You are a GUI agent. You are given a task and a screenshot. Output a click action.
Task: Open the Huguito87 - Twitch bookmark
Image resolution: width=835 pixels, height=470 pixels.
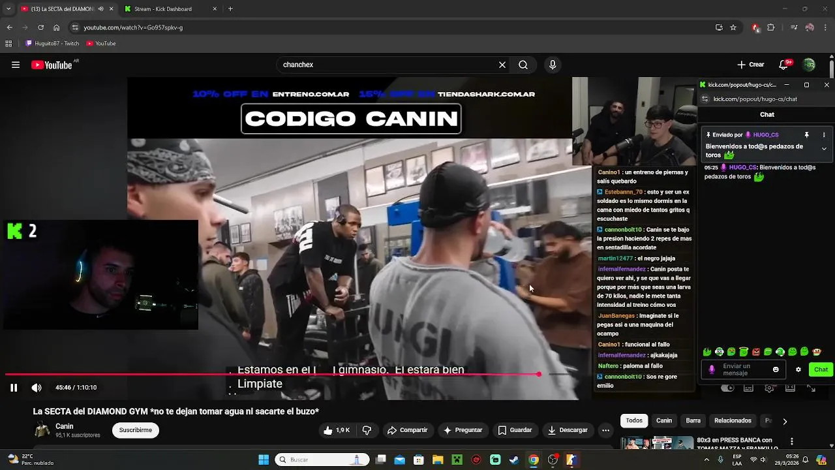(52, 44)
